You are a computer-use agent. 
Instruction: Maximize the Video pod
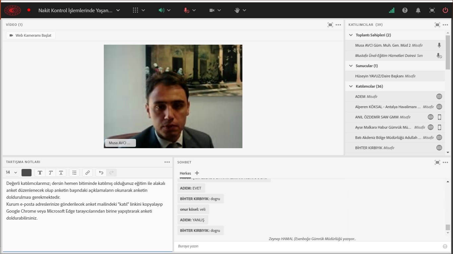330,24
